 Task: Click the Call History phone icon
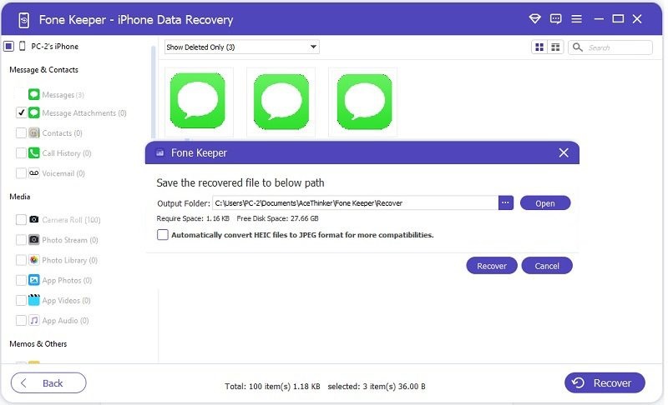point(34,153)
